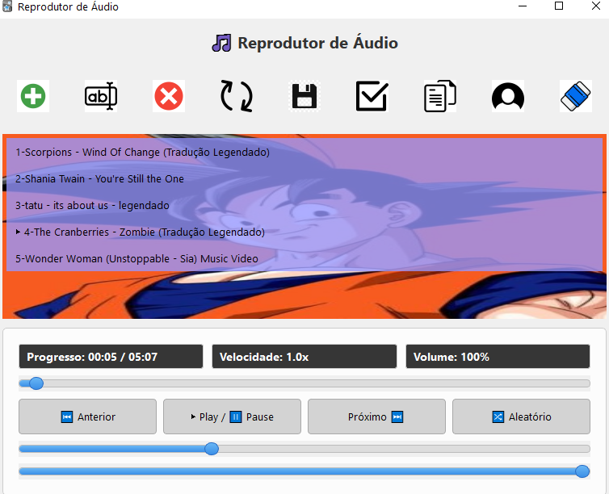This screenshot has width=609, height=494.
Task: Click the playback progress slider handle
Action: pos(36,383)
